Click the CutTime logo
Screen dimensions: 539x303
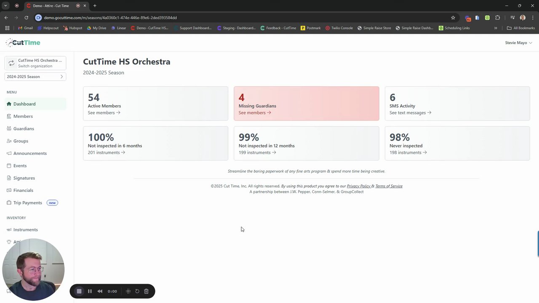click(23, 43)
